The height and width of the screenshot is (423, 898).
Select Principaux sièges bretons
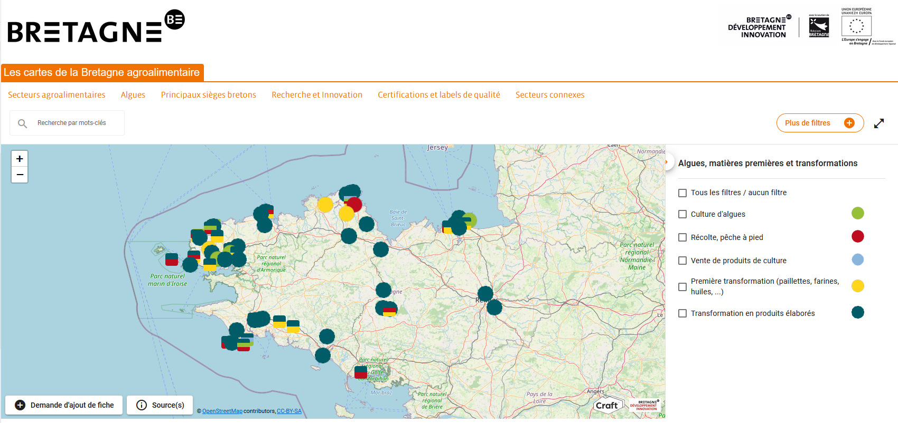pyautogui.click(x=209, y=95)
